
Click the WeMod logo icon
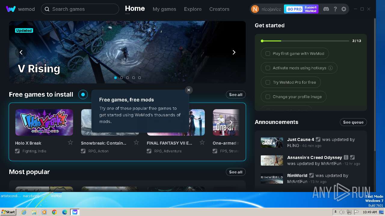(x=11, y=9)
